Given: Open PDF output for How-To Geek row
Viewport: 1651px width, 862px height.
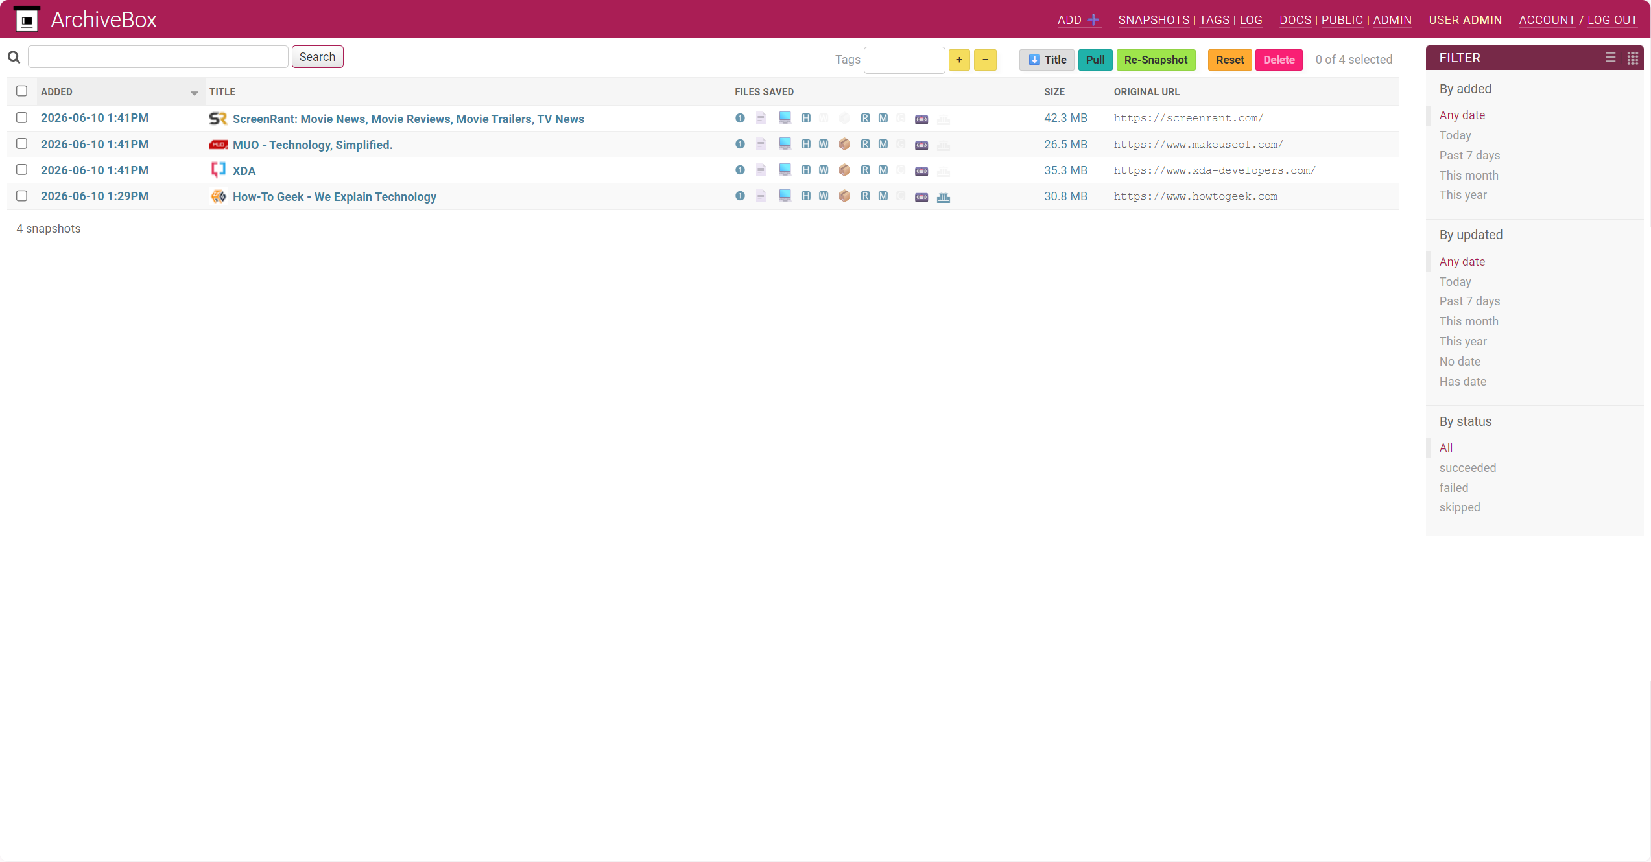Looking at the screenshot, I should (x=761, y=196).
